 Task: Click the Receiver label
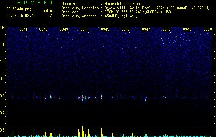tap(70, 12)
